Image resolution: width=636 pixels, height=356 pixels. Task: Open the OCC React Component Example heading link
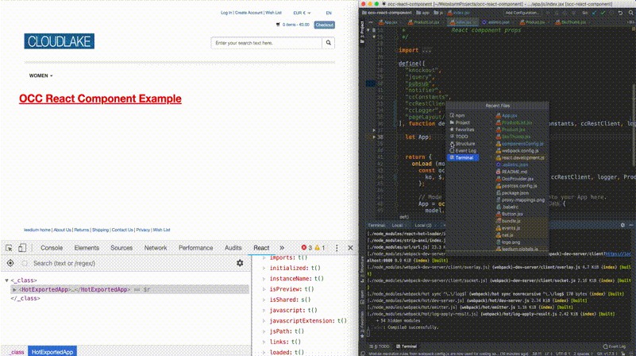coord(100,99)
